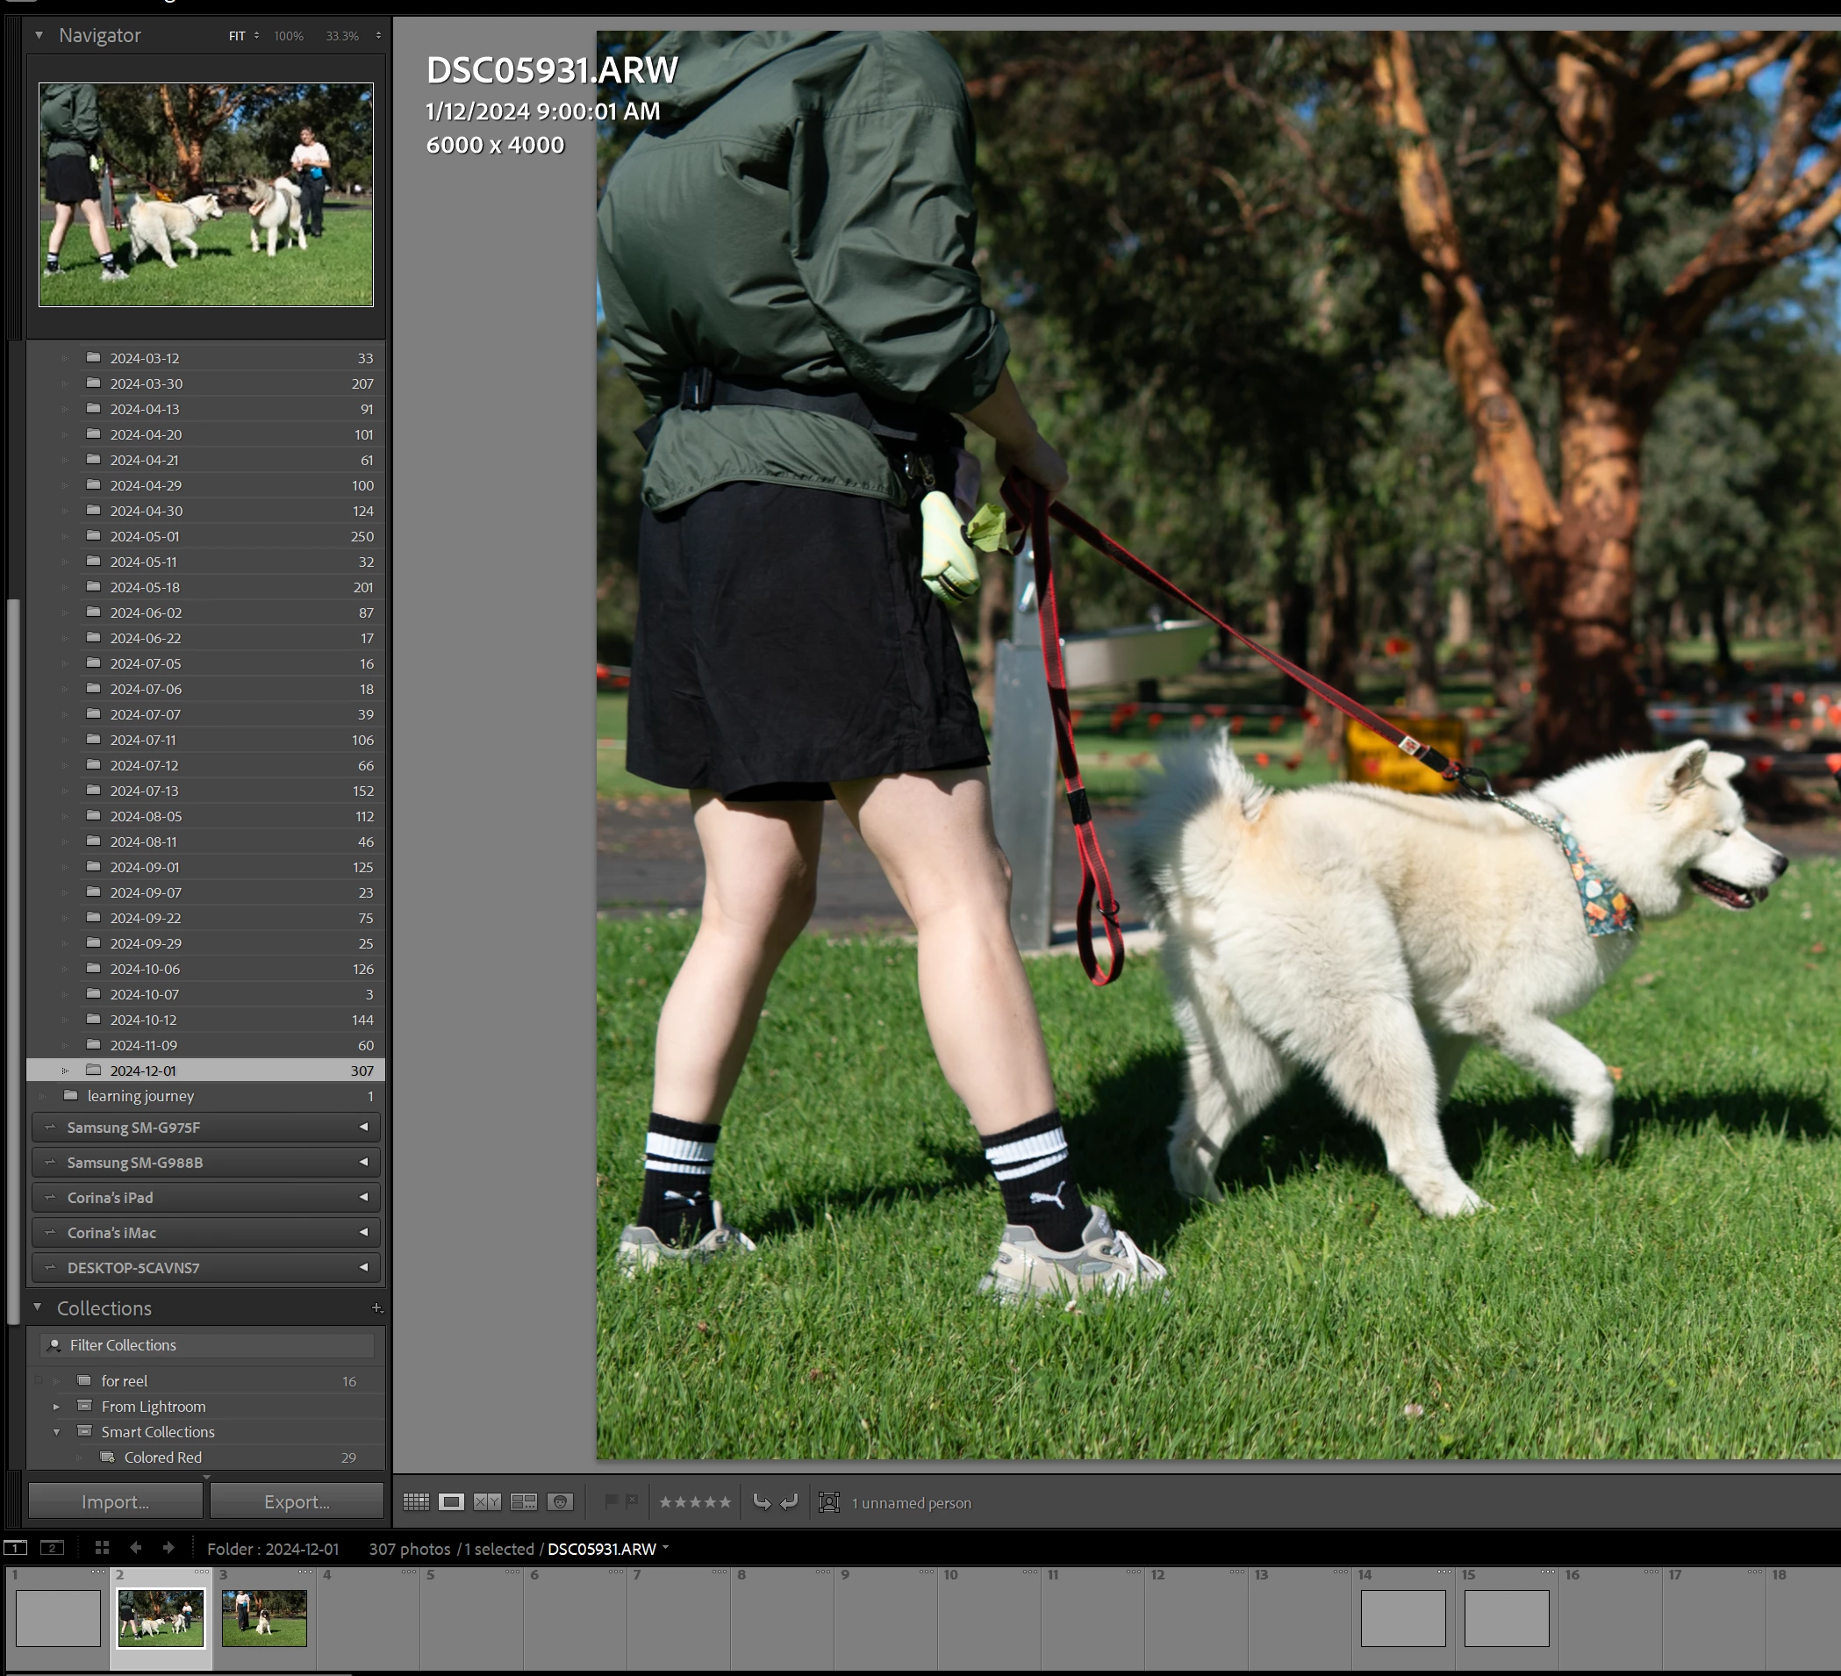Collapse the Navigator panel
The height and width of the screenshot is (1676, 1841).
click(39, 36)
